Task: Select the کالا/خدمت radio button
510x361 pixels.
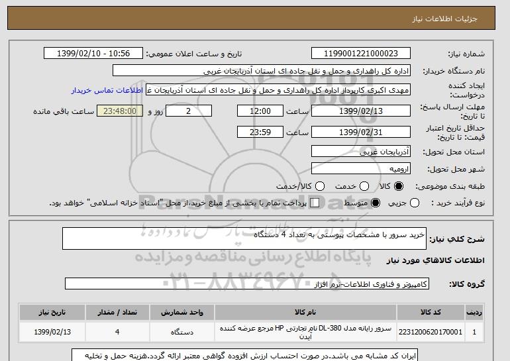Action: coord(320,186)
